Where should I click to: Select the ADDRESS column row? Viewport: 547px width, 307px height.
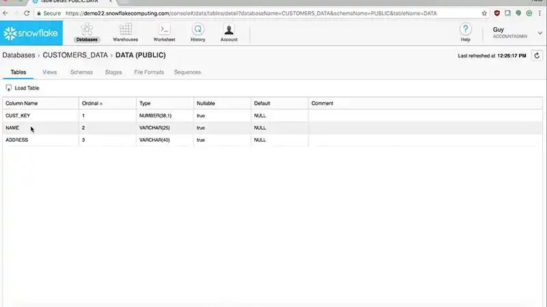pos(272,140)
